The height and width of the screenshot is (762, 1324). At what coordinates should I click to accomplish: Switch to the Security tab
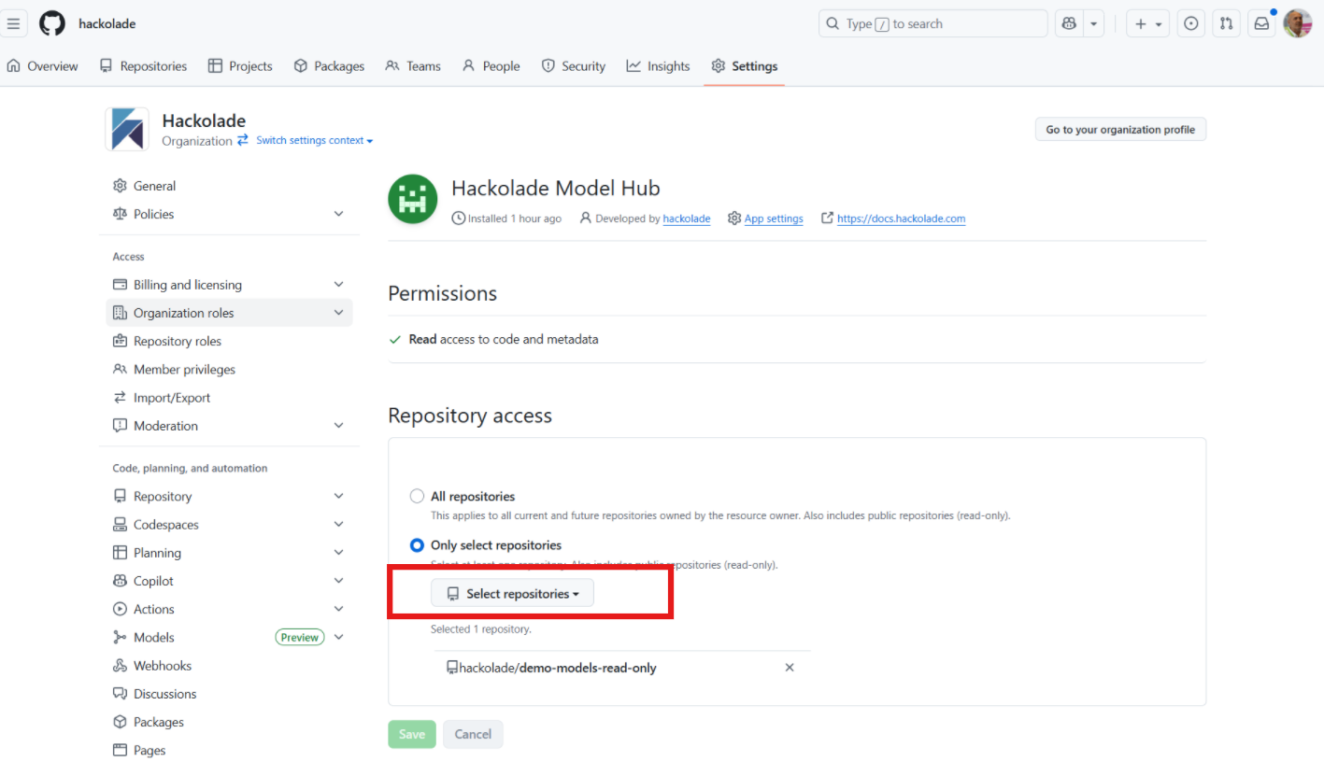pyautogui.click(x=573, y=65)
